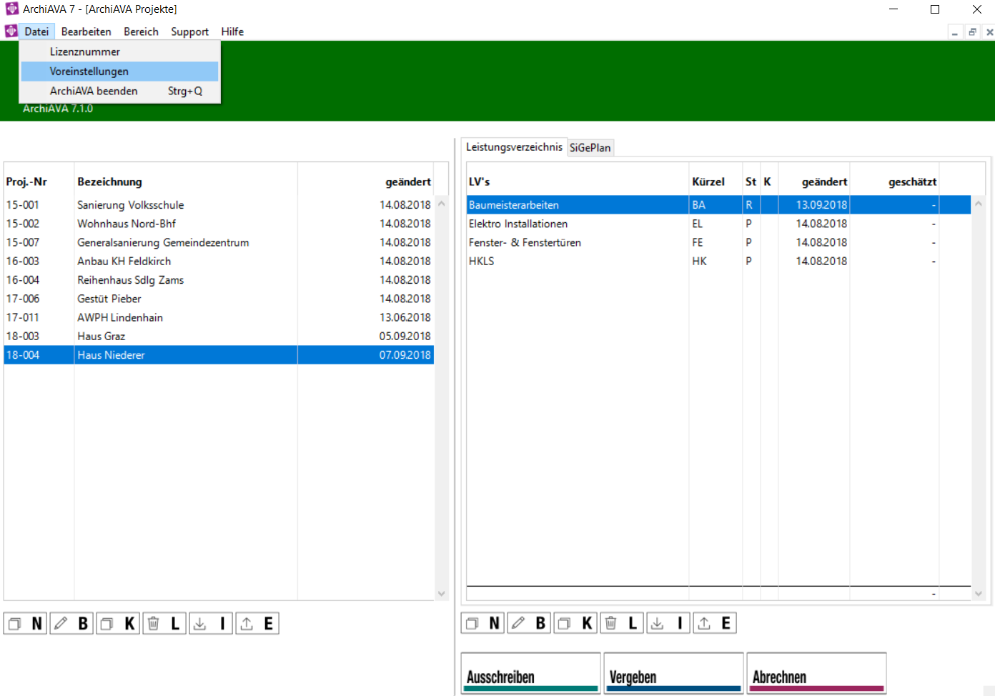Select project Generalsanierung Gemeindezentrum

(x=219, y=242)
